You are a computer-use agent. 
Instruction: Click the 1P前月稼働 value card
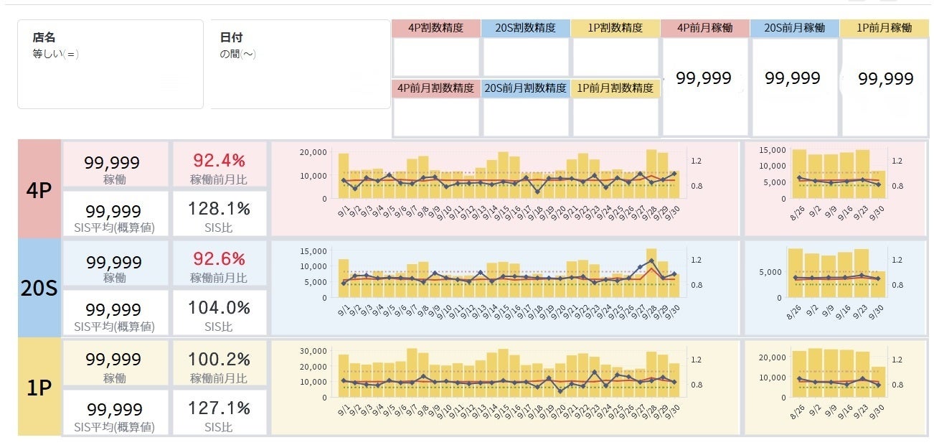pyautogui.click(x=886, y=78)
